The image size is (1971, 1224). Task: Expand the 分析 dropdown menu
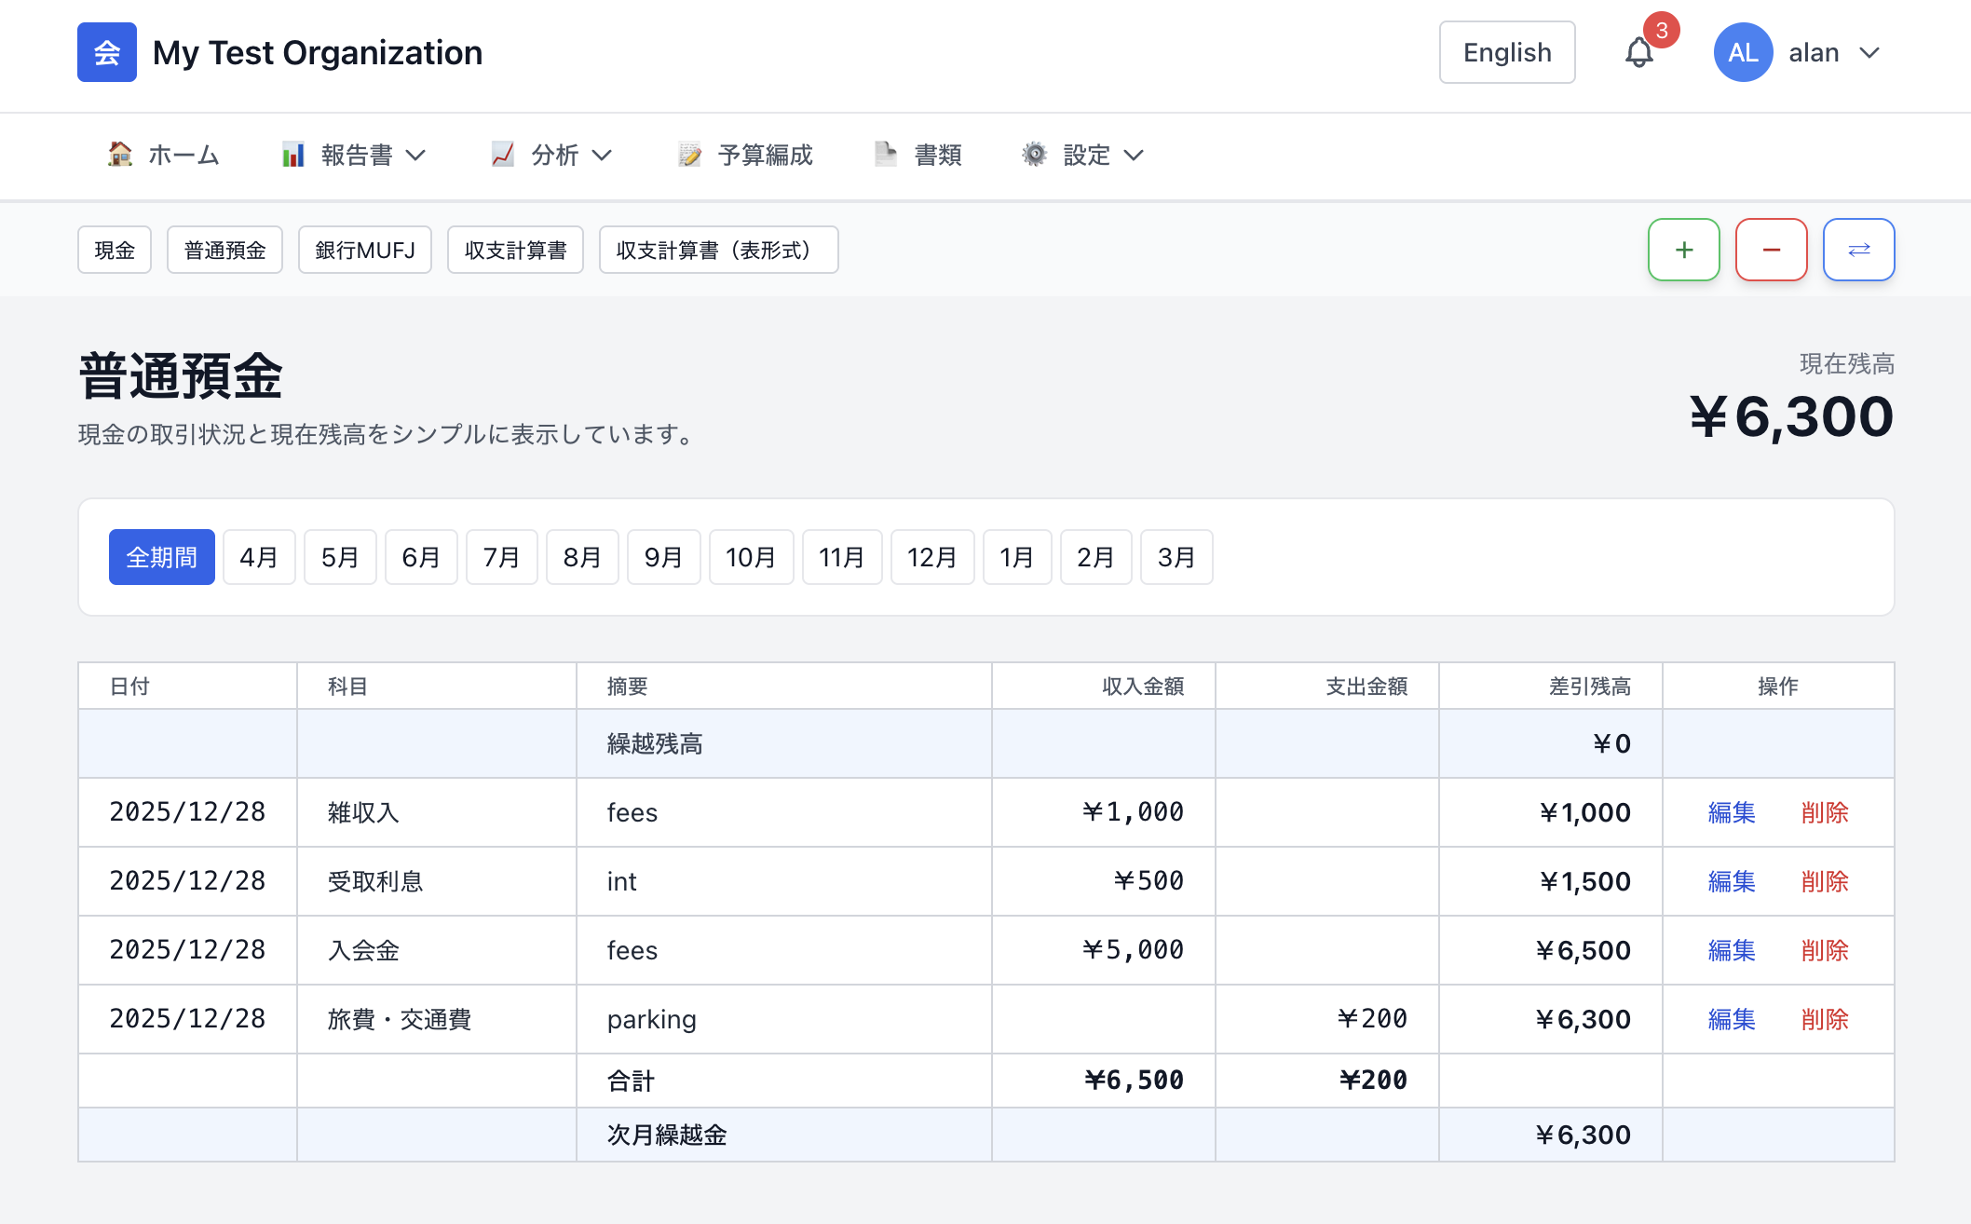coord(551,155)
